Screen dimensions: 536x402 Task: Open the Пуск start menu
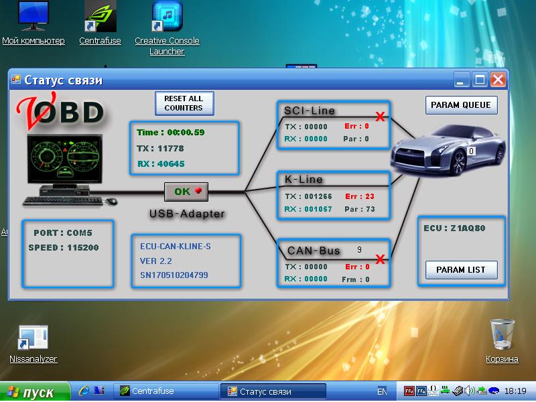[35, 391]
